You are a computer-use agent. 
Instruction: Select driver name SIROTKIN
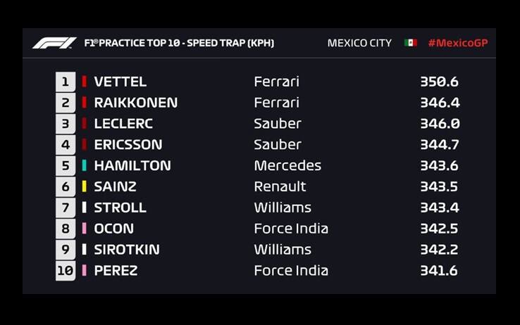127,250
